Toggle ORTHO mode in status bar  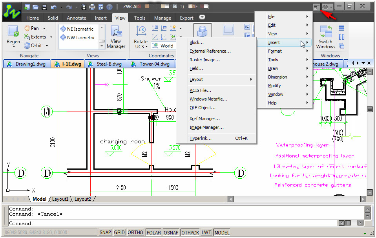[x=135, y=233]
